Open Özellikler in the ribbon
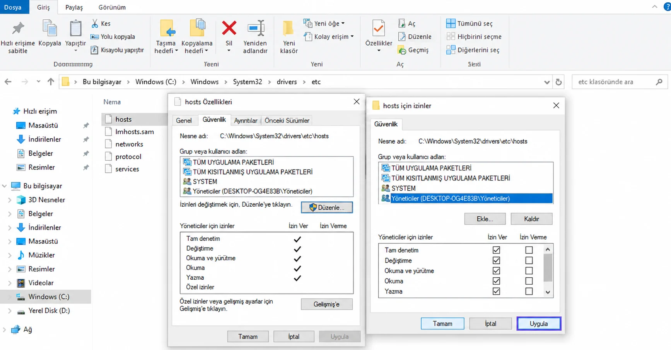 pyautogui.click(x=379, y=36)
